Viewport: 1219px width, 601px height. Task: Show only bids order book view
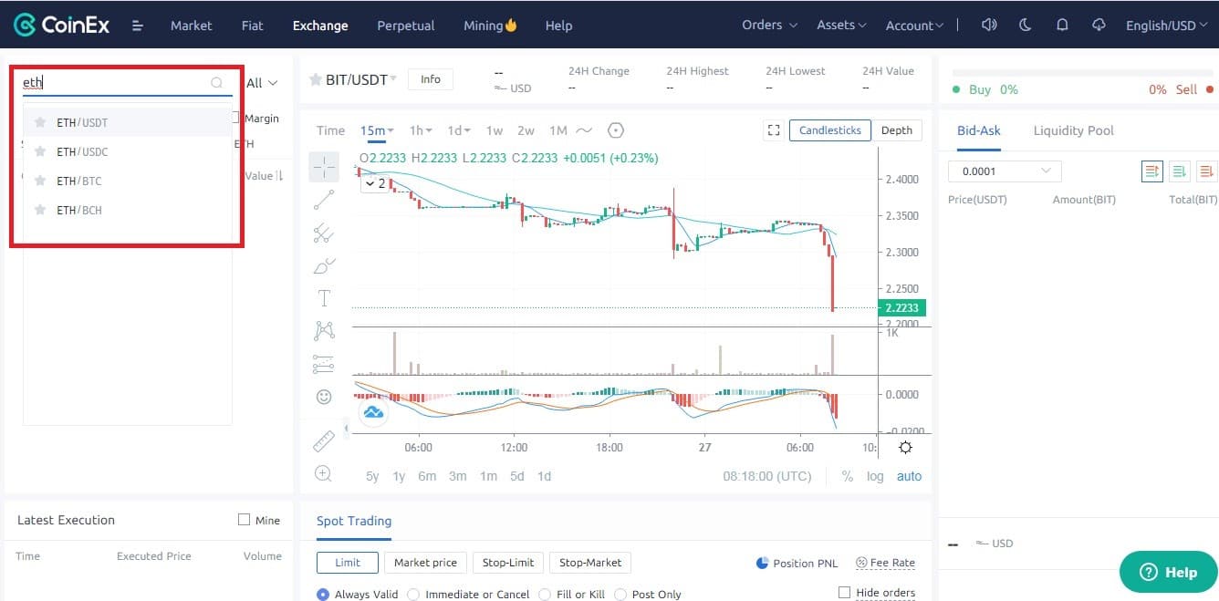(1180, 171)
